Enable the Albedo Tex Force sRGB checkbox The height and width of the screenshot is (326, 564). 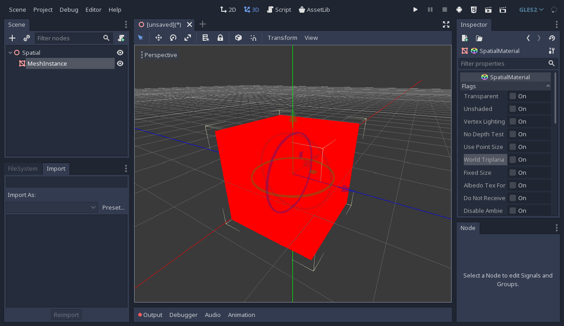tap(513, 185)
